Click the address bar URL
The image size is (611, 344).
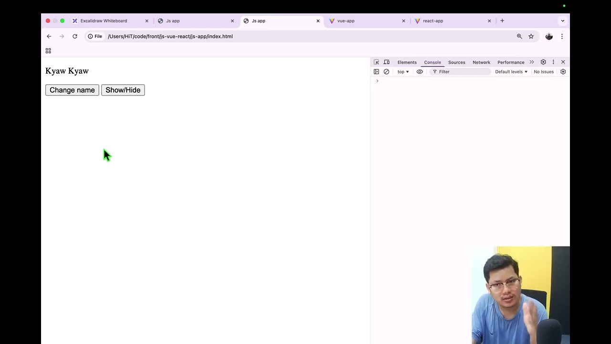tap(170, 36)
